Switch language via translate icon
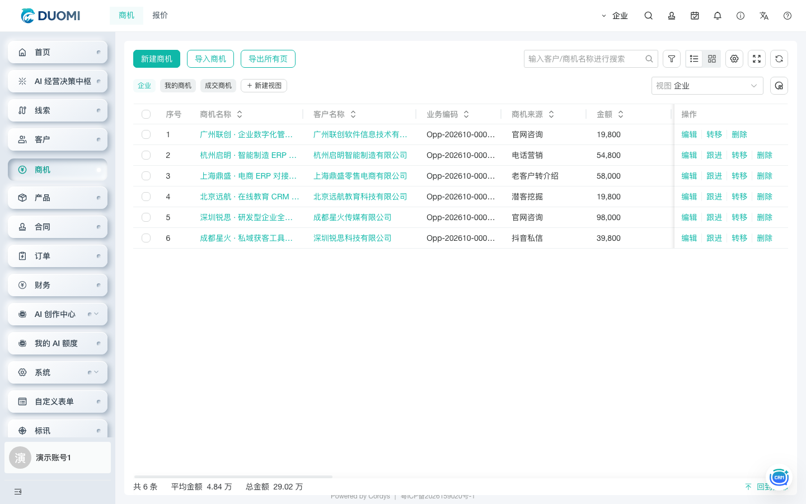 (x=764, y=16)
